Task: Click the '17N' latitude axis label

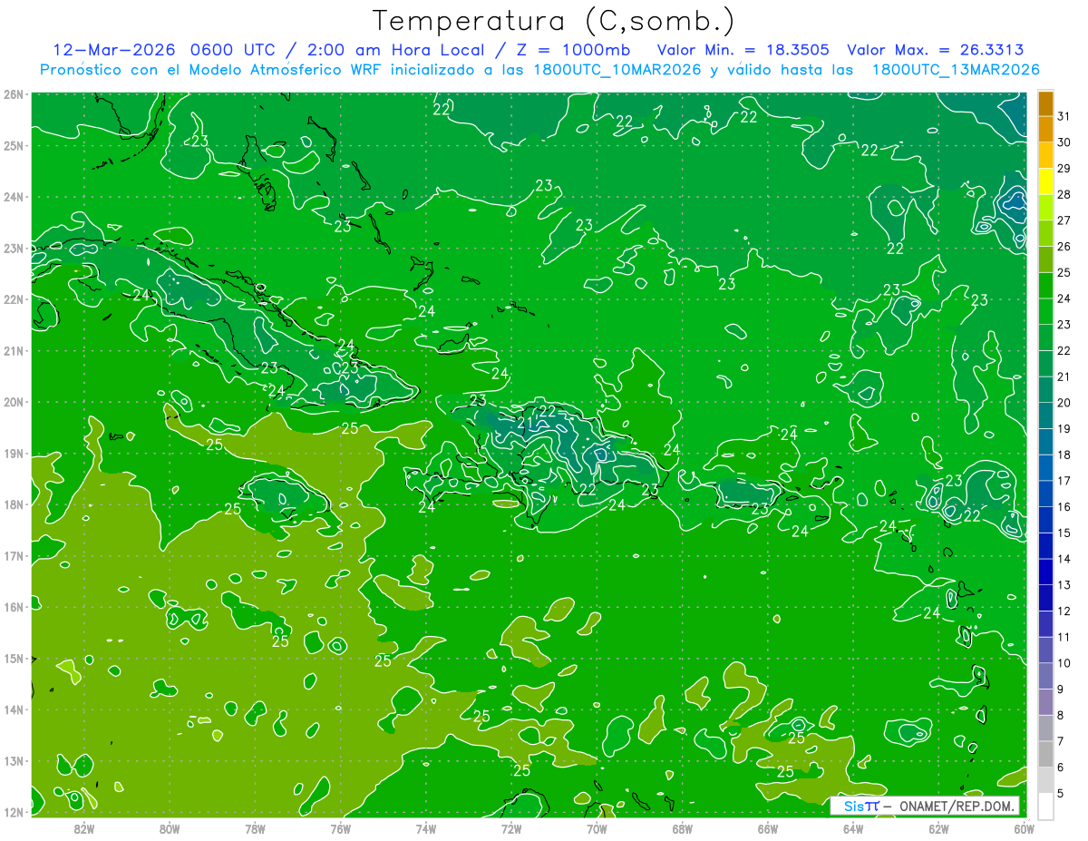Action: pos(14,555)
